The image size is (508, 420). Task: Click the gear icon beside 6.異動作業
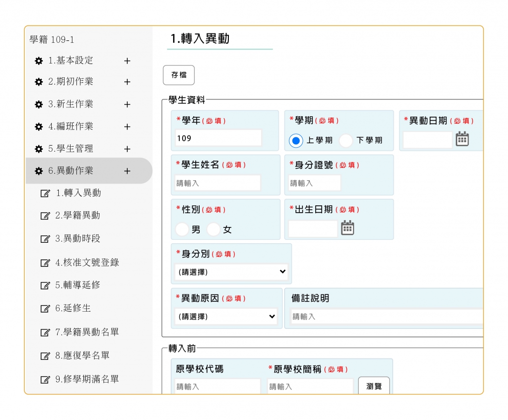coord(38,171)
